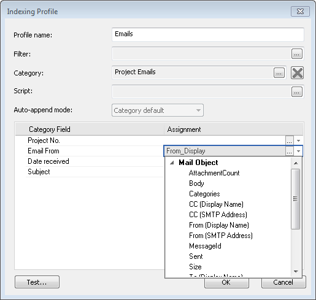The width and height of the screenshot is (316, 300).
Task: Select AttachmentCount from the list
Action: (x=214, y=173)
